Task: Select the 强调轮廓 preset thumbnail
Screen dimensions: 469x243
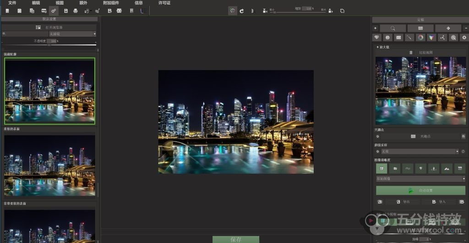Action: click(x=49, y=91)
